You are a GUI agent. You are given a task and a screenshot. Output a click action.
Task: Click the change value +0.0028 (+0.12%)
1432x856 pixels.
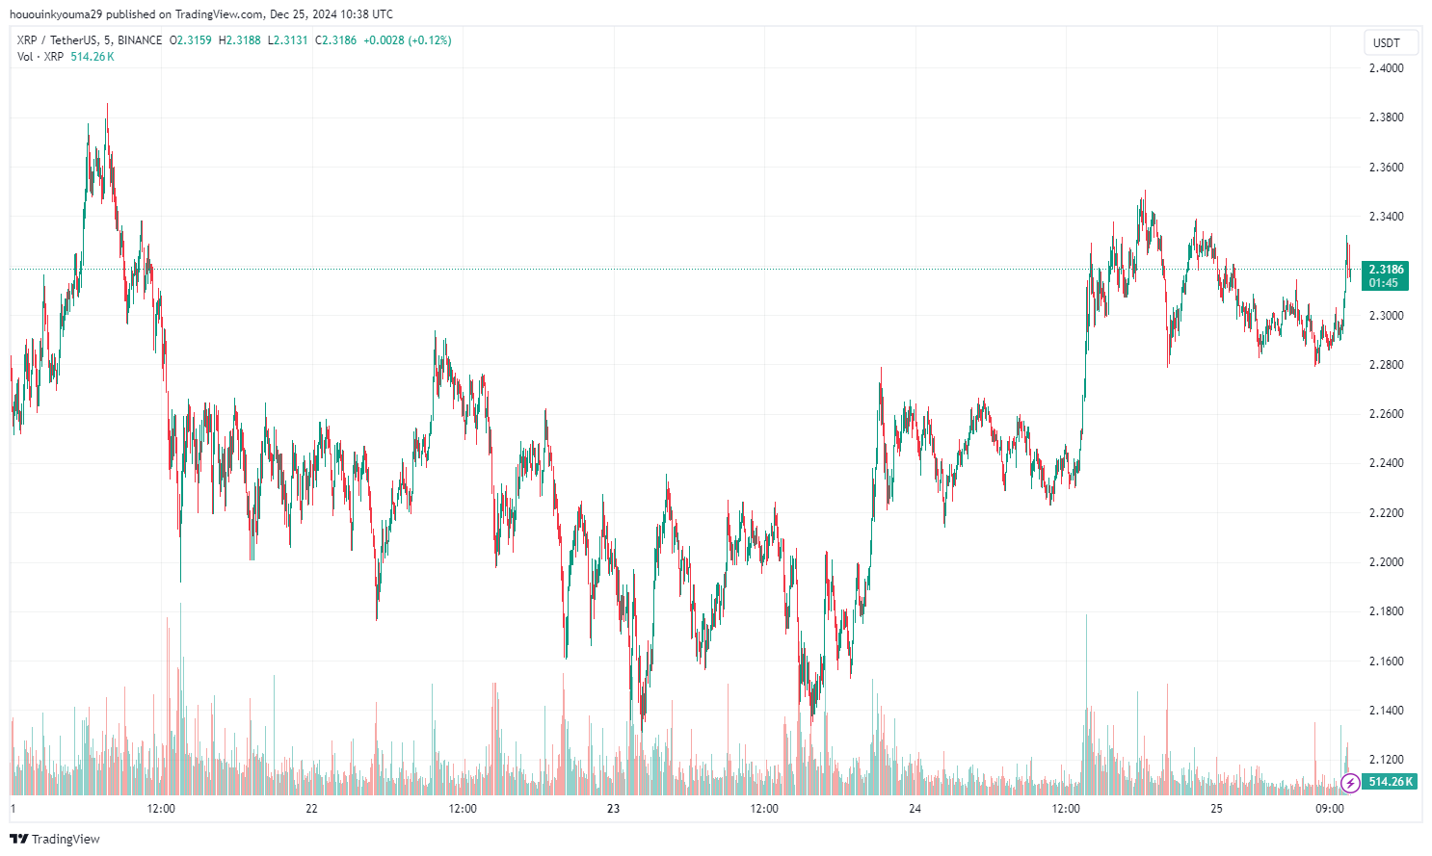(408, 40)
